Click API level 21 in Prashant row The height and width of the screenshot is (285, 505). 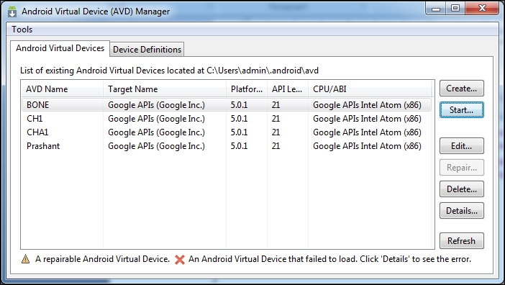[276, 146]
